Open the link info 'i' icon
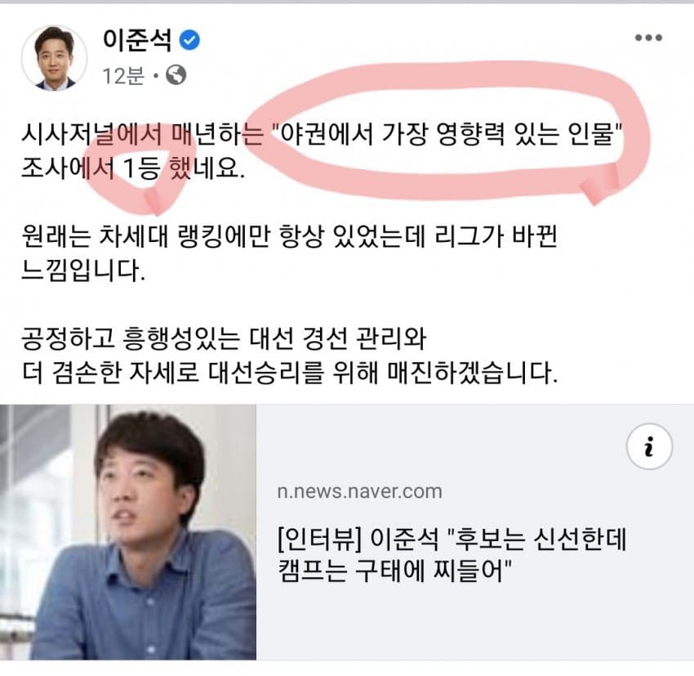This screenshot has height=676, width=694. 649,446
